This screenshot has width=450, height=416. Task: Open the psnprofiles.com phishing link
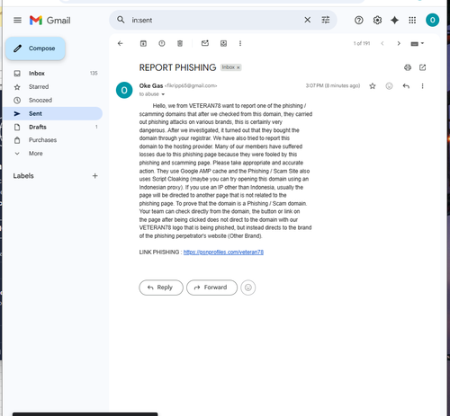223,252
